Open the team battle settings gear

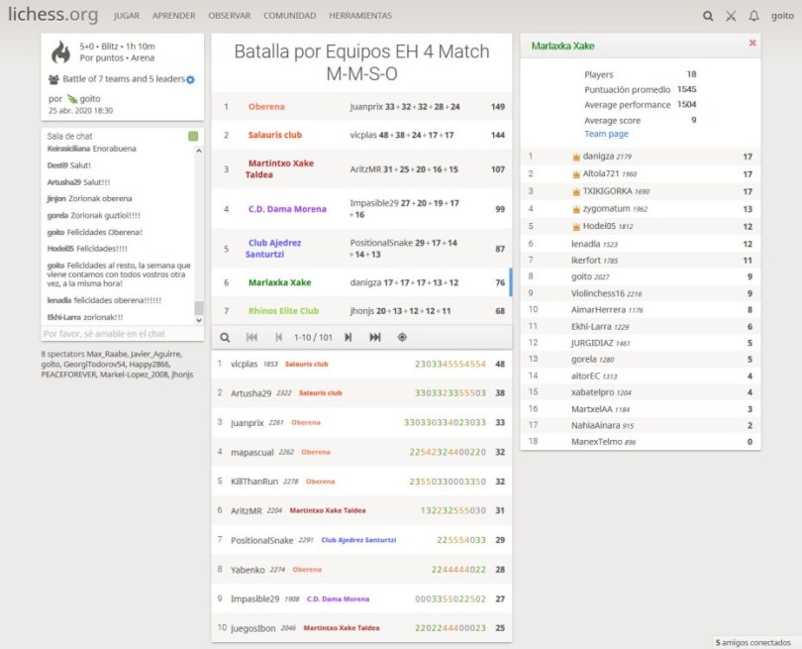click(191, 79)
